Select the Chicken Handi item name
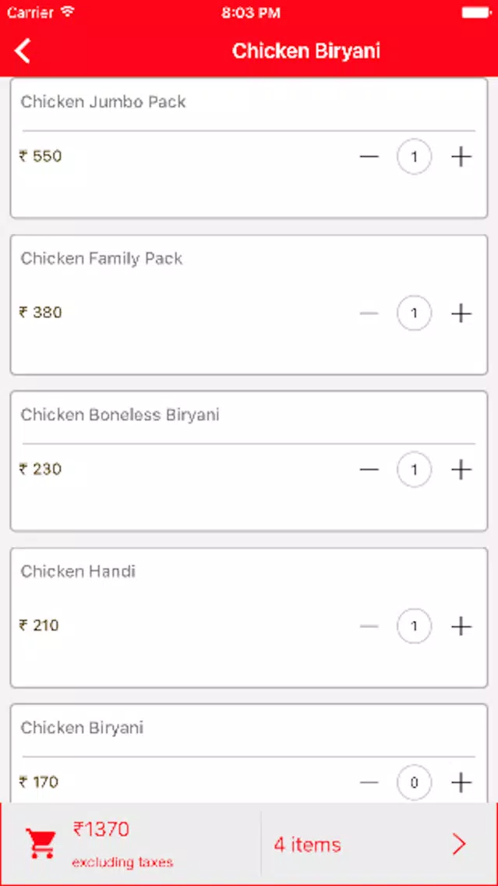Image resolution: width=498 pixels, height=886 pixels. tap(78, 571)
